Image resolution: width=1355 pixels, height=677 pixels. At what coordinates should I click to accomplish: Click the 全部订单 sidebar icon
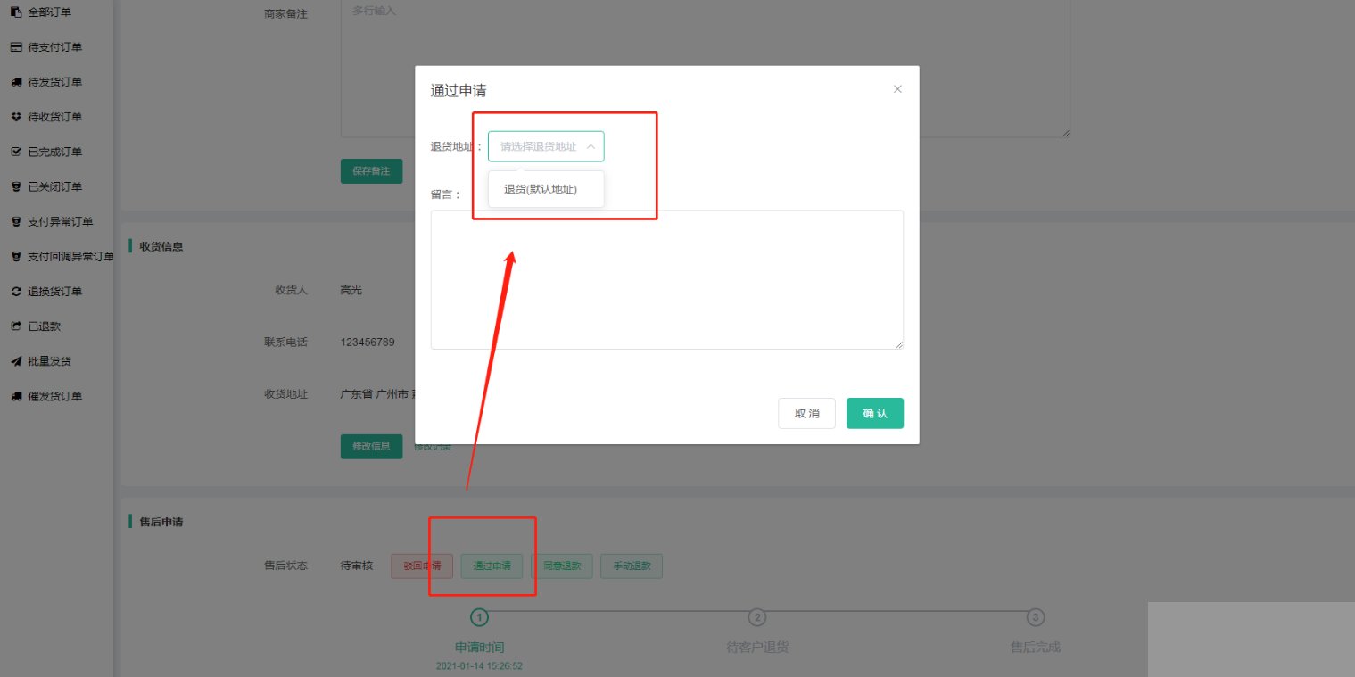pyautogui.click(x=16, y=12)
